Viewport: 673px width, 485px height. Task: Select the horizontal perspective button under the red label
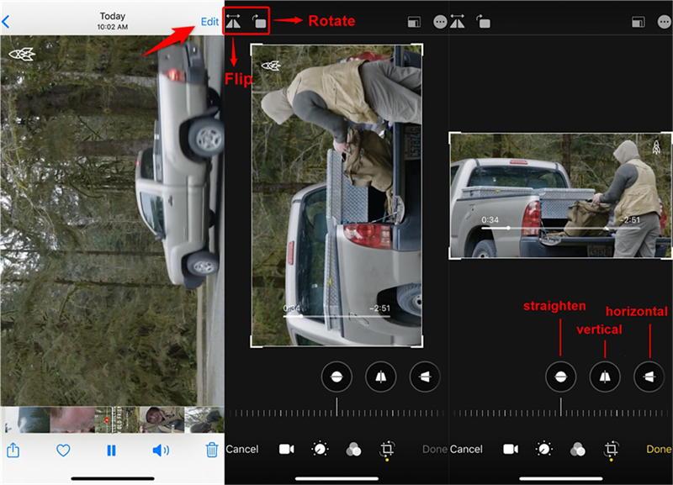[649, 377]
